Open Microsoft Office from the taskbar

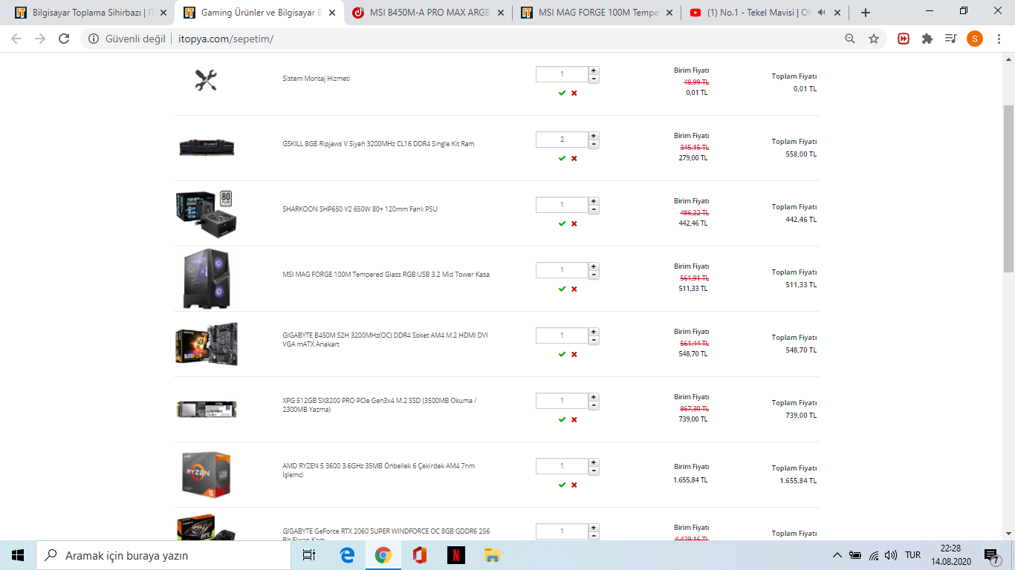pyautogui.click(x=420, y=555)
